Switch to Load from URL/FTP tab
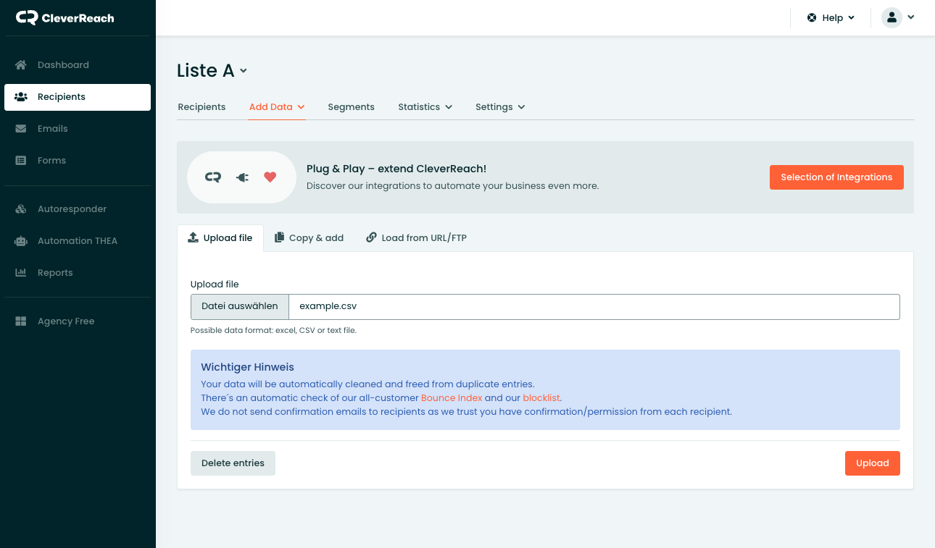 [416, 237]
